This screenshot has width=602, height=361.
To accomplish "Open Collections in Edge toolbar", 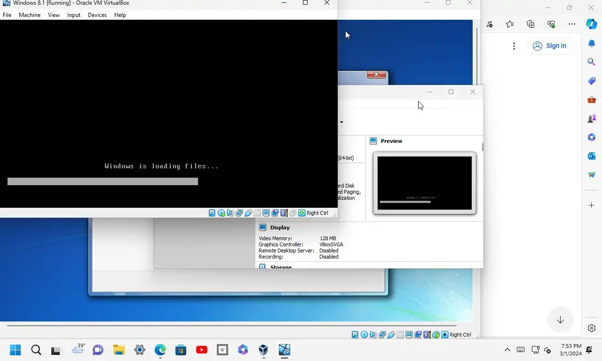I will (x=531, y=24).
